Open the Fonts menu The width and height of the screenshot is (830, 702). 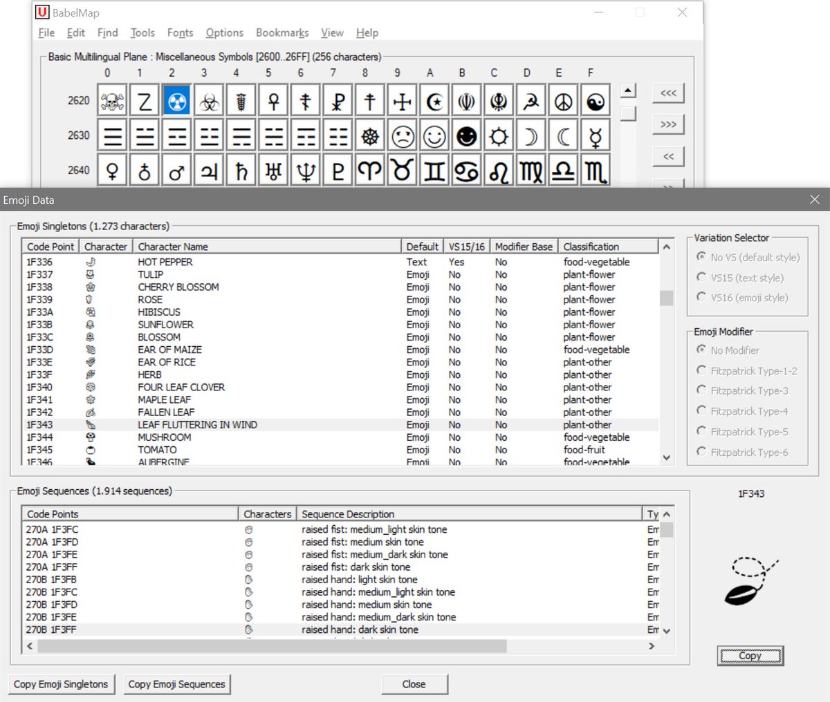tap(180, 32)
